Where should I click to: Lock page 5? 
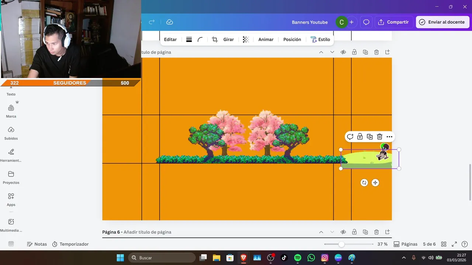coord(354,52)
